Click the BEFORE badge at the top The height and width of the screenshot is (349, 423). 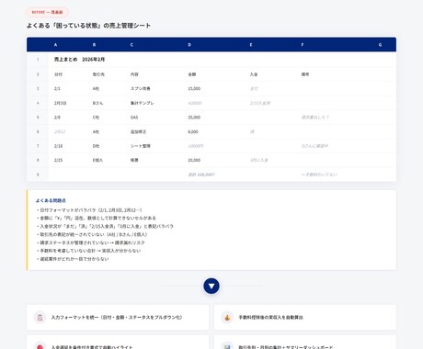coord(47,12)
